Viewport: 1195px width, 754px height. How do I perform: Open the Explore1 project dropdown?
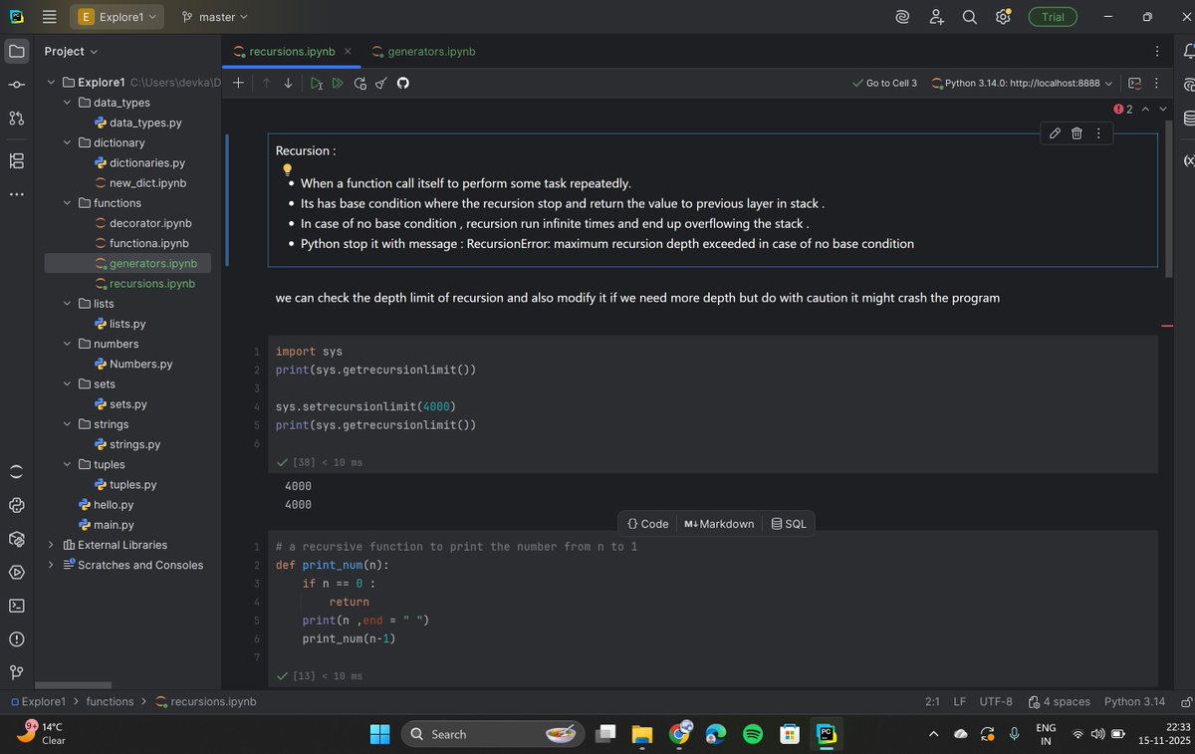point(117,17)
